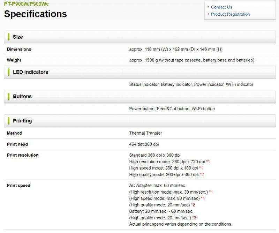Select the Print head row label
The height and width of the screenshot is (233, 279).
(x=17, y=144)
